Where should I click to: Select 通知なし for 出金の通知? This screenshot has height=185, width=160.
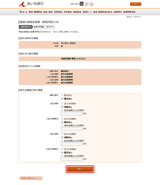(x=62, y=137)
